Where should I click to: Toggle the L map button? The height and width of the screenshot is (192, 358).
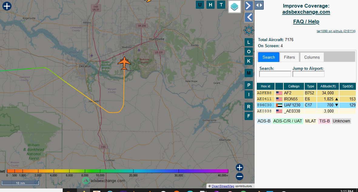click(249, 42)
